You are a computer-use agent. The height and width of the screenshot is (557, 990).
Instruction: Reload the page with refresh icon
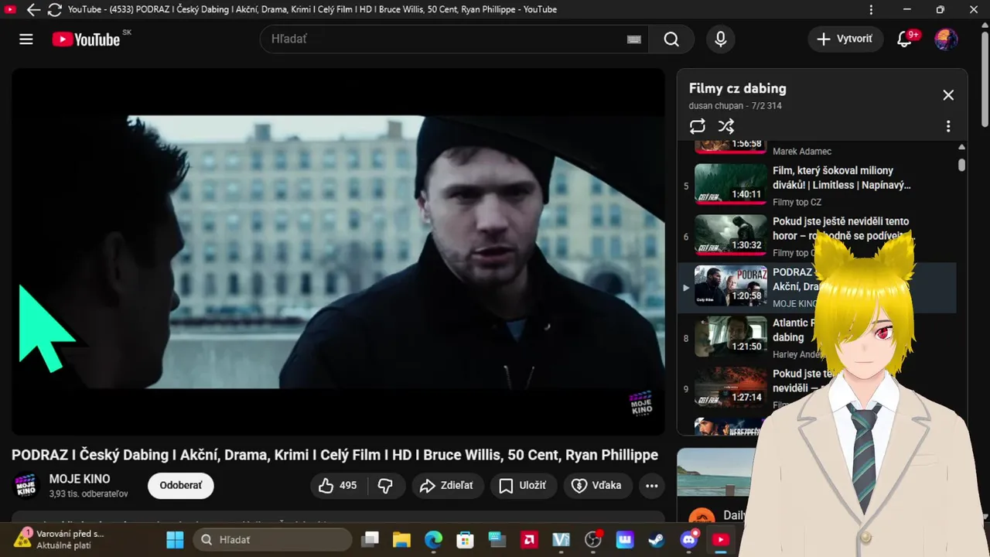click(x=54, y=9)
